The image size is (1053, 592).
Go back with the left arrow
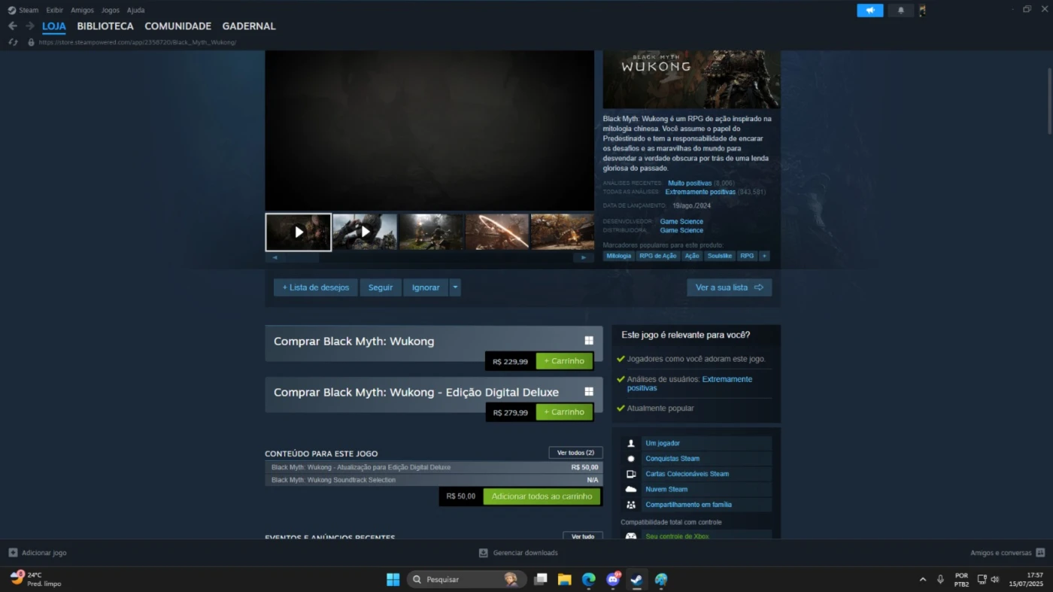(13, 26)
